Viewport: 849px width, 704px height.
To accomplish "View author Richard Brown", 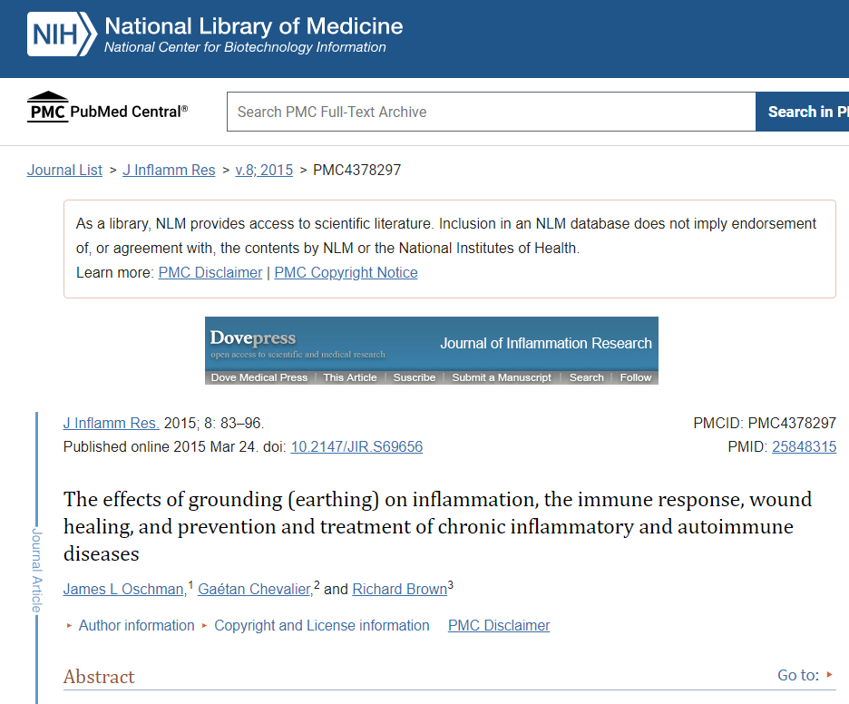I will pyautogui.click(x=400, y=589).
